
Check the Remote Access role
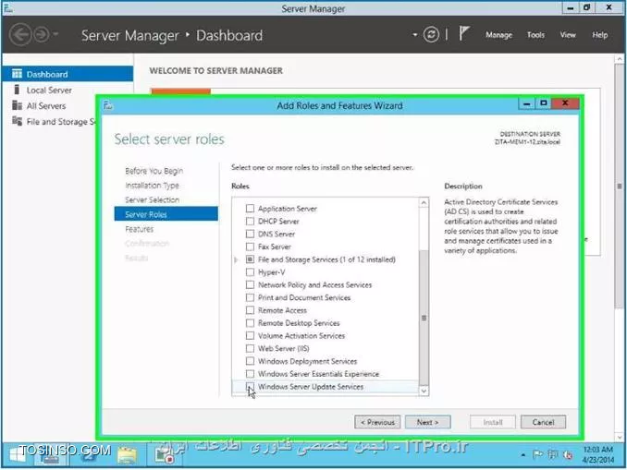pyautogui.click(x=250, y=310)
